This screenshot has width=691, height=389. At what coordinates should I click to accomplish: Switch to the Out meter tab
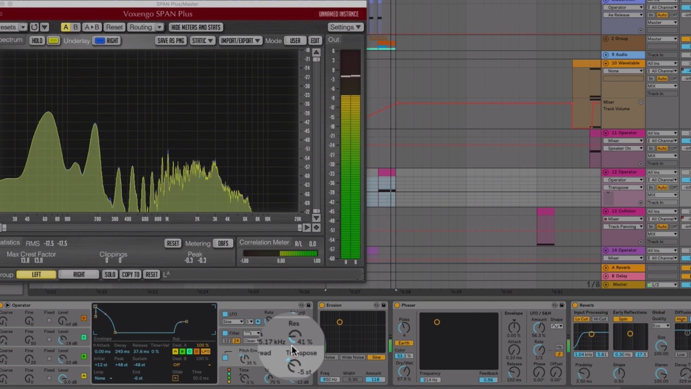click(x=334, y=39)
